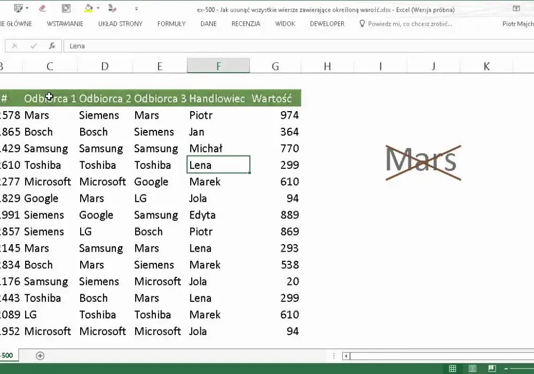534x374 pixels.
Task: Select column F header
Action: pyautogui.click(x=218, y=66)
